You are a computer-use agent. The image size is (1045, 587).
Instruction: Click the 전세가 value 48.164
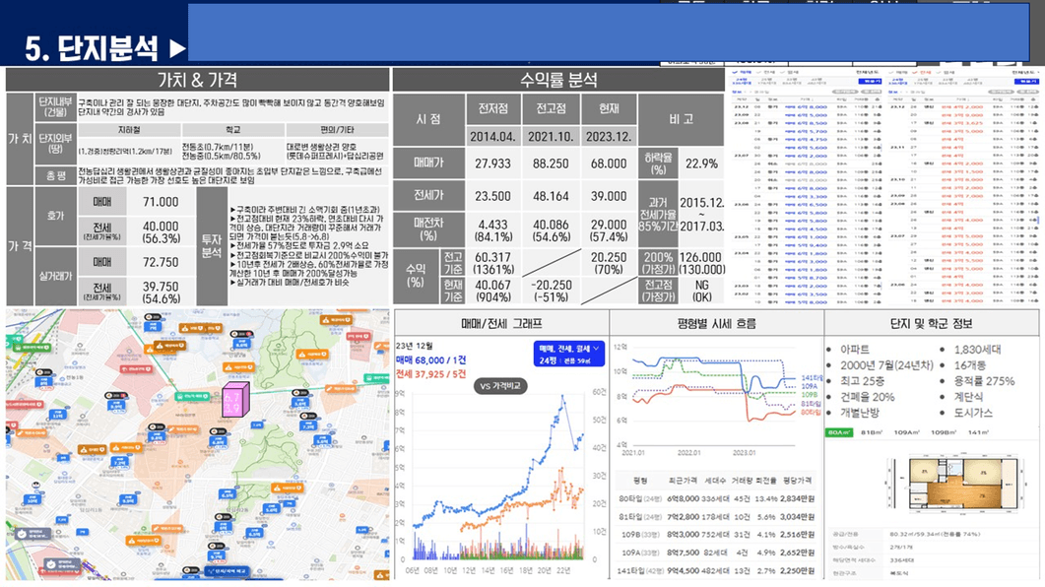[x=551, y=196]
